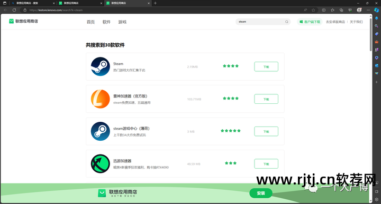Click the green 安装 button in banner
The height and width of the screenshot is (204, 381).
coord(261,193)
